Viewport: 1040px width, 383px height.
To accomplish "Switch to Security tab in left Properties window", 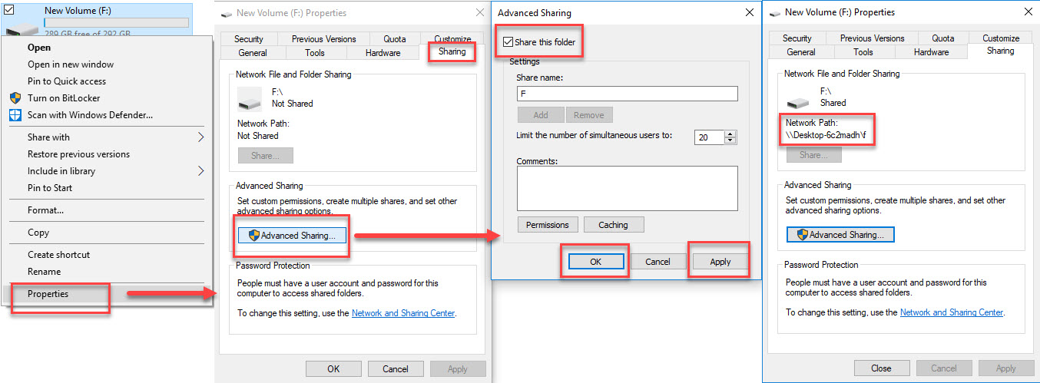I will [249, 39].
